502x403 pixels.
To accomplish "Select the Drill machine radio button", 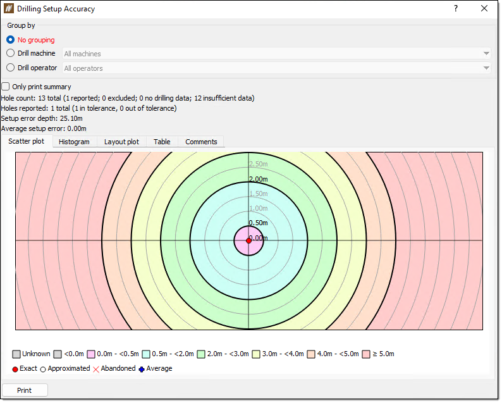I will point(10,53).
